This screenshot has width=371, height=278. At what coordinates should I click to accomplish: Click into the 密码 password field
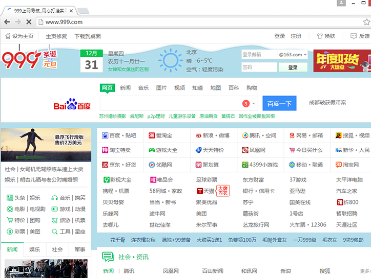point(259,67)
